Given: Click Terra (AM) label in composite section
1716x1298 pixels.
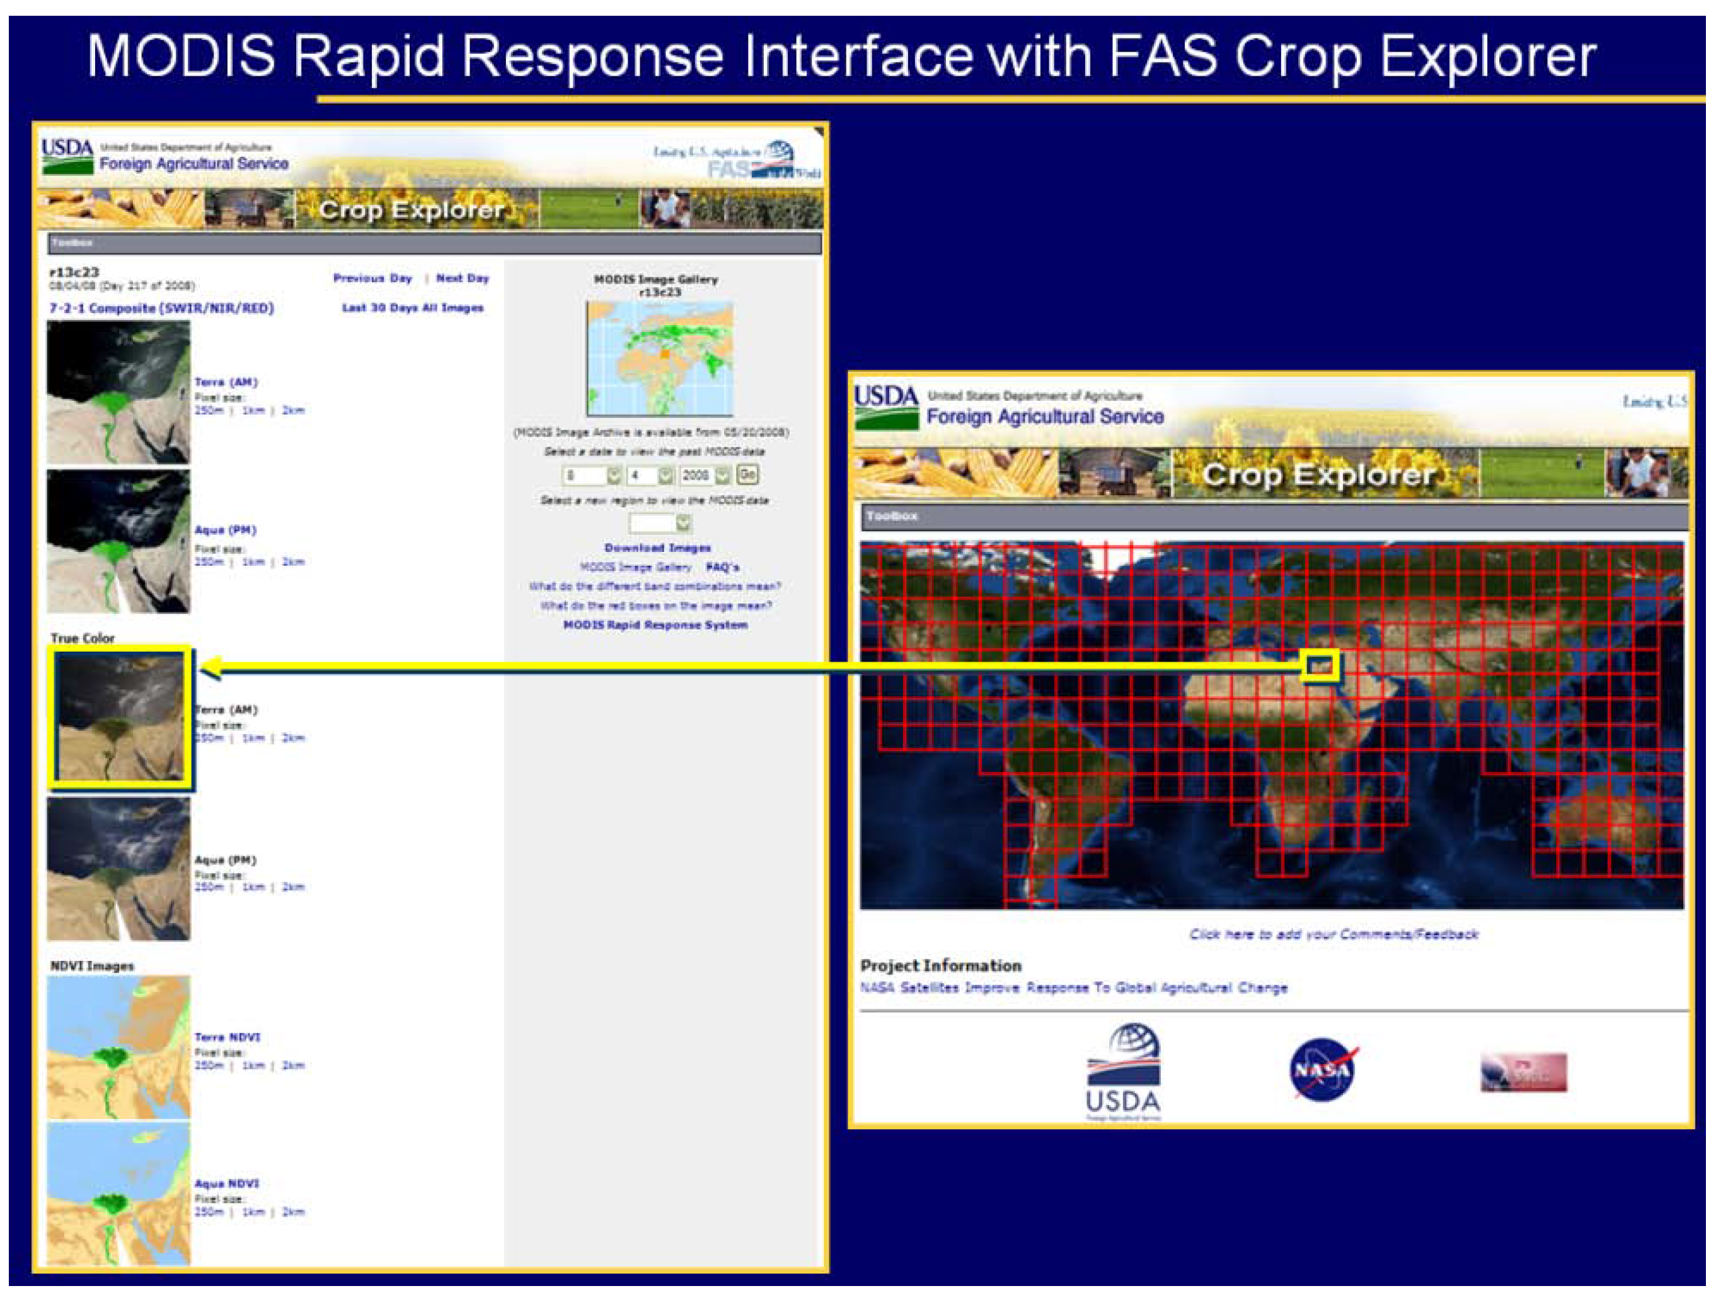Looking at the screenshot, I should (x=226, y=382).
